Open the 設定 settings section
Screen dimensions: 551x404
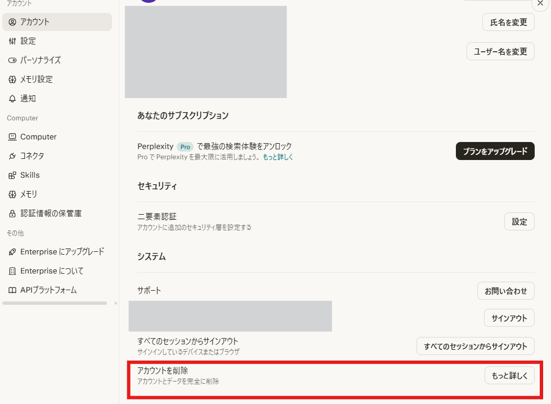57,41
